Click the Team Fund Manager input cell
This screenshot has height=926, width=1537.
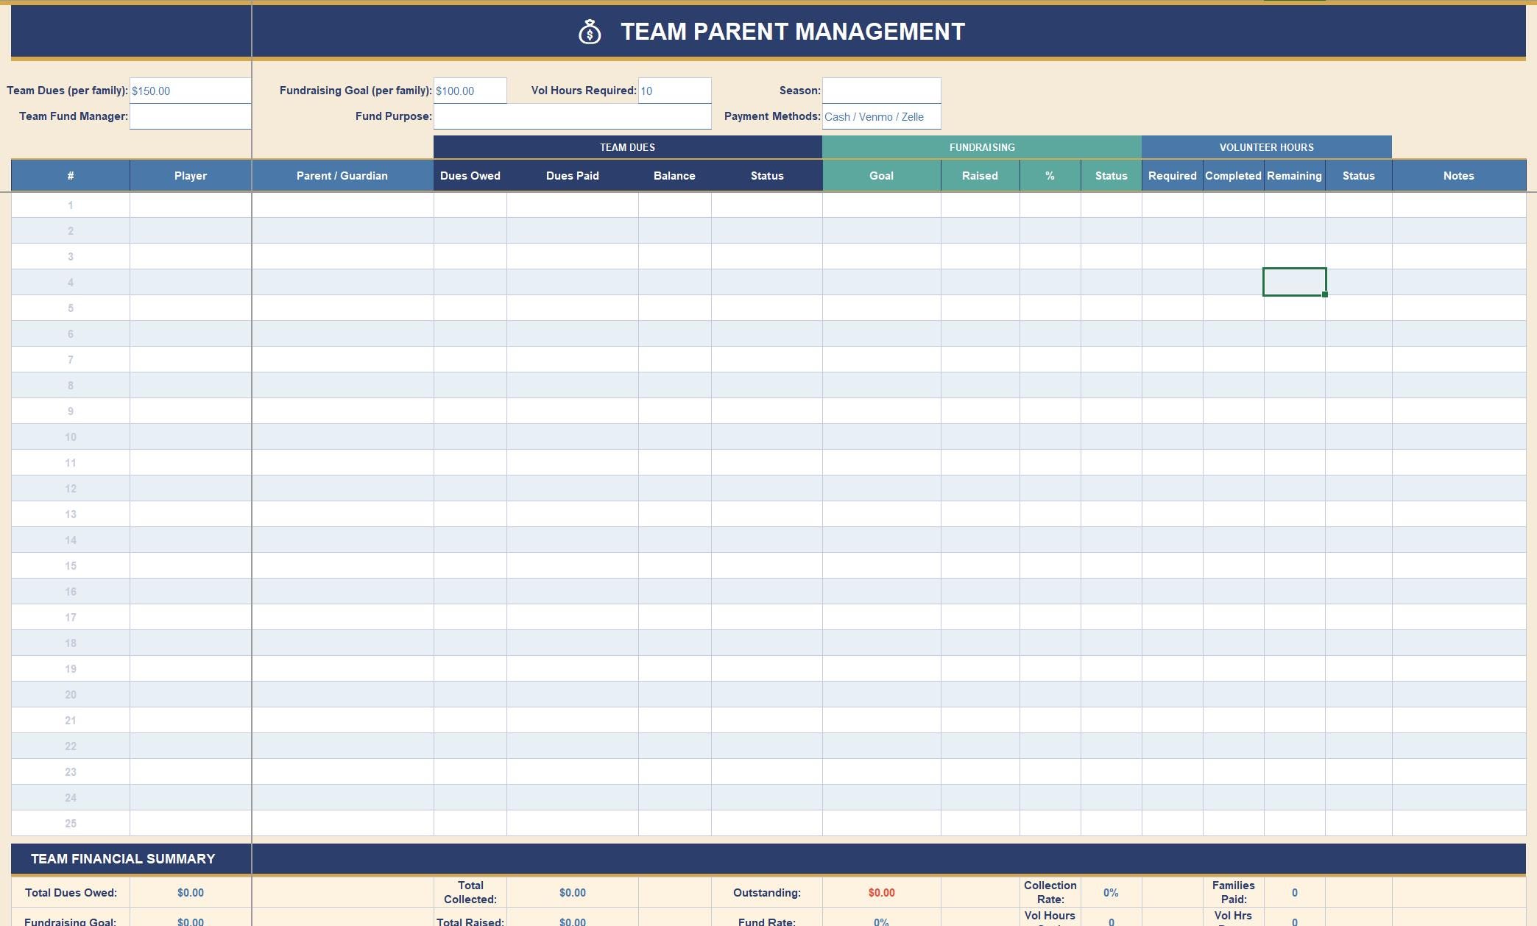click(x=191, y=116)
